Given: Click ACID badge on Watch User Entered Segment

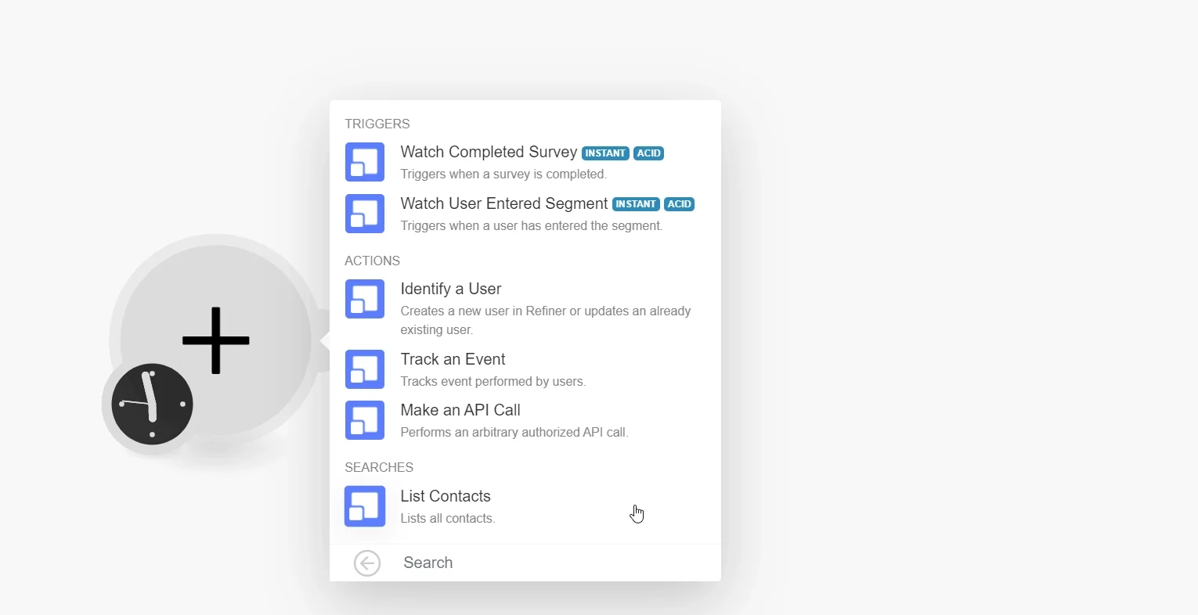Looking at the screenshot, I should pyautogui.click(x=679, y=204).
